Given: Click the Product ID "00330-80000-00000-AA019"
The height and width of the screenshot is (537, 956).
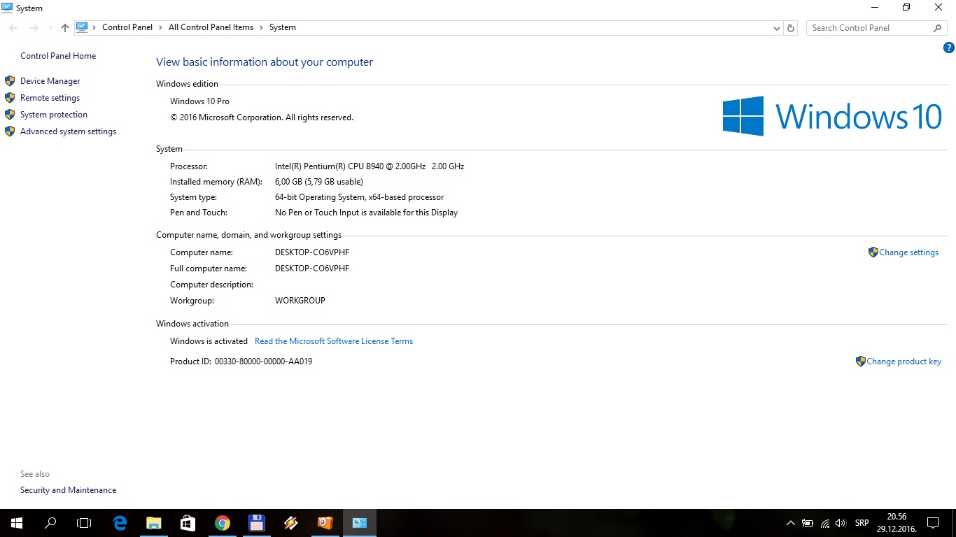Looking at the screenshot, I should [x=263, y=361].
